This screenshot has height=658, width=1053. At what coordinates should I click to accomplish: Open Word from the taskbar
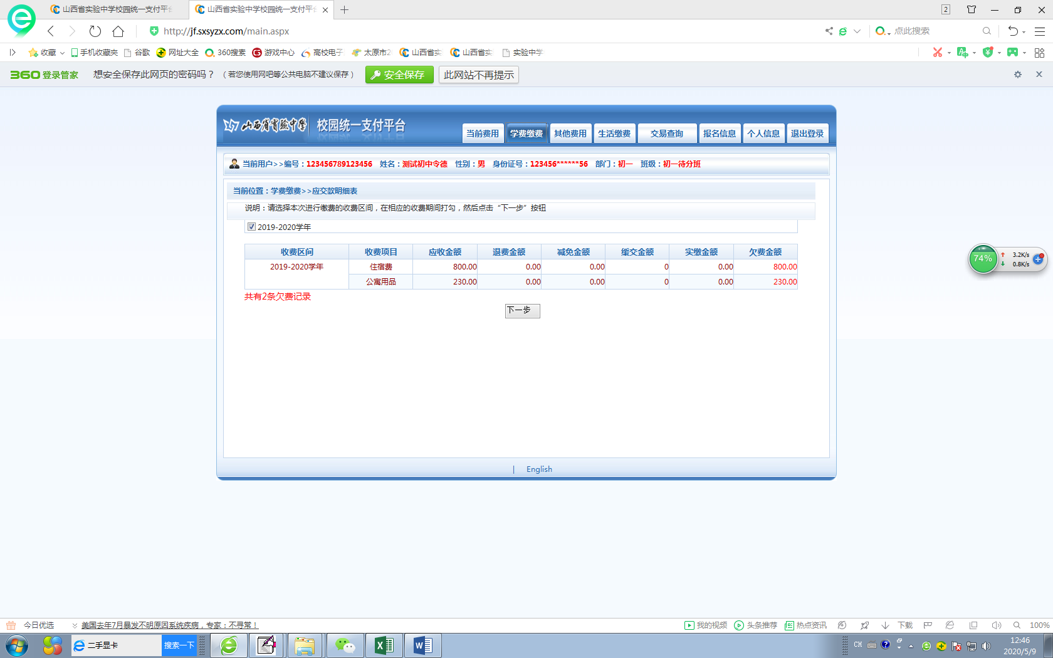click(x=423, y=645)
